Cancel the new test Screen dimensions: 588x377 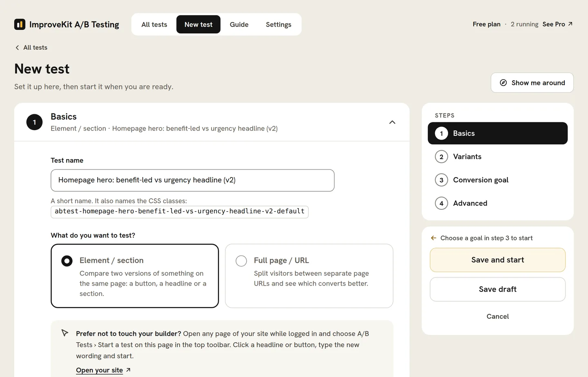click(498, 316)
